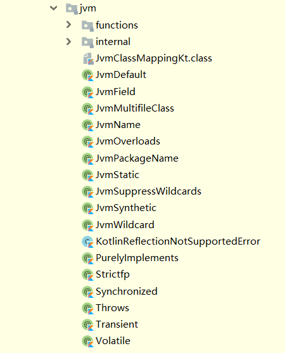Click the jvm package folder icon
Viewport: 285px width, 353px height.
click(x=72, y=9)
